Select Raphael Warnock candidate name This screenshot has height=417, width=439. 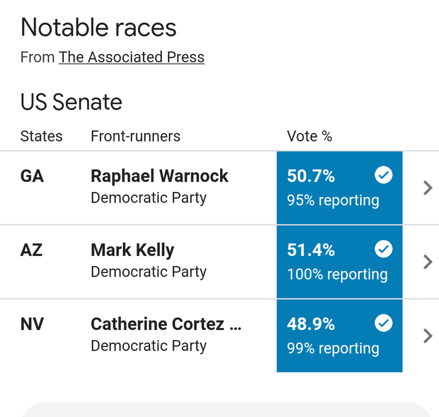click(160, 176)
